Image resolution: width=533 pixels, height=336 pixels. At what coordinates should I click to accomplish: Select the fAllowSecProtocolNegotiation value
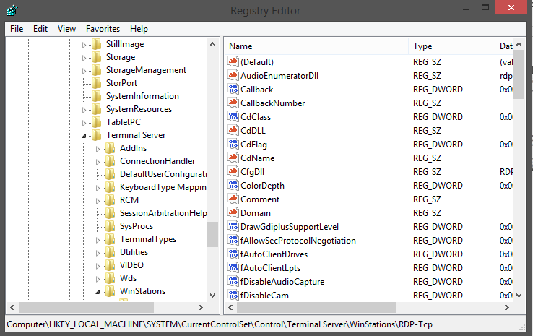coord(298,240)
